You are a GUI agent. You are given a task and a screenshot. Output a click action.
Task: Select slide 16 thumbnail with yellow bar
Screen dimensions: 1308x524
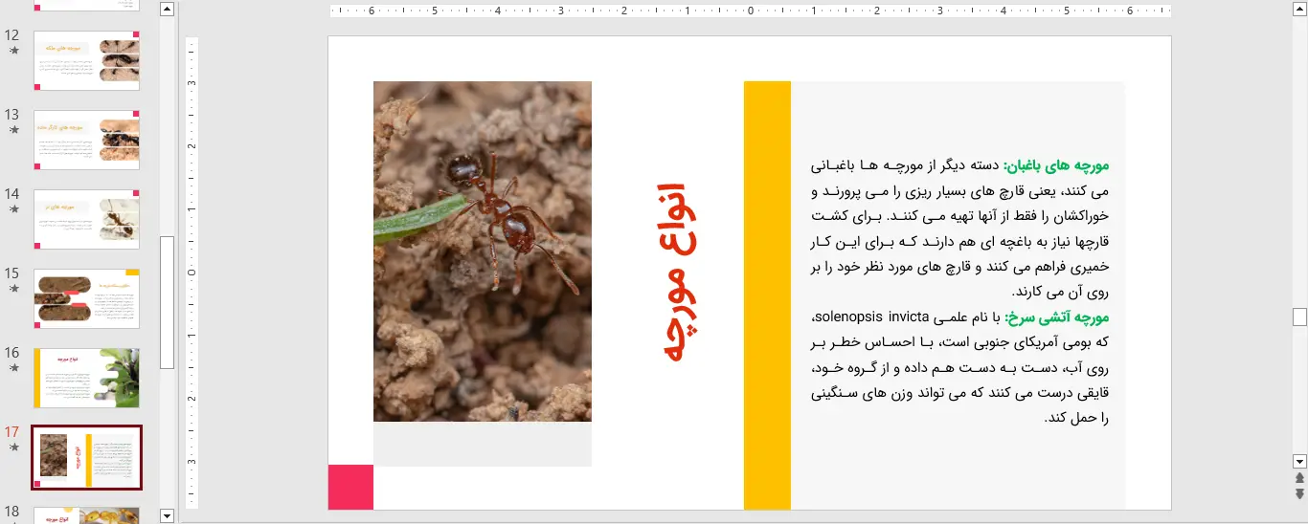click(87, 378)
